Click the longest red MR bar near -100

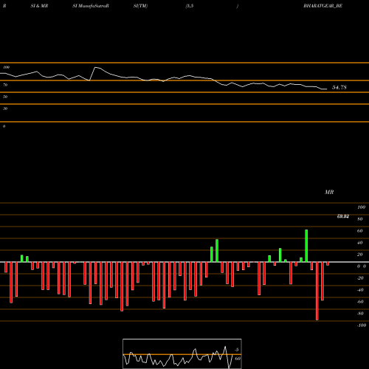(317, 291)
